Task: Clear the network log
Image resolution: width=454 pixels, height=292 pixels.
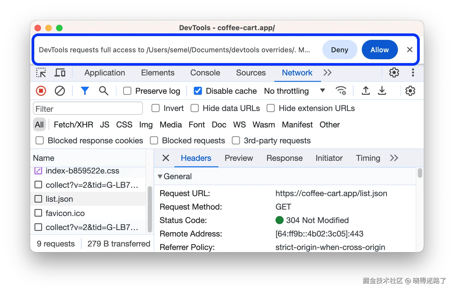Action: pos(60,91)
